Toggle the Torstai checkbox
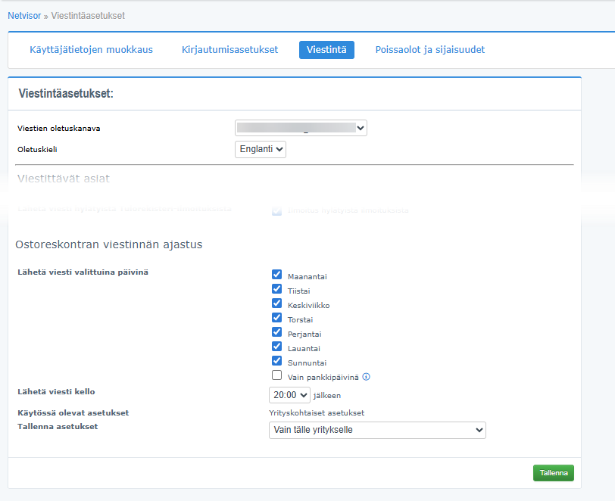This screenshot has width=615, height=501. click(277, 318)
